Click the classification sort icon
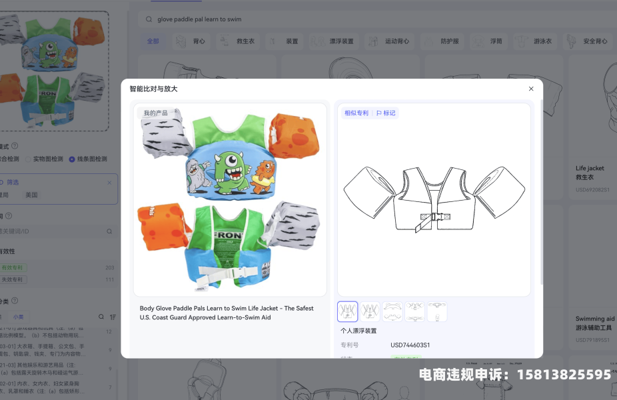Image resolution: width=617 pixels, height=400 pixels. 113,317
